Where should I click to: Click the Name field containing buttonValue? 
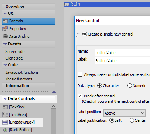tap(122, 53)
